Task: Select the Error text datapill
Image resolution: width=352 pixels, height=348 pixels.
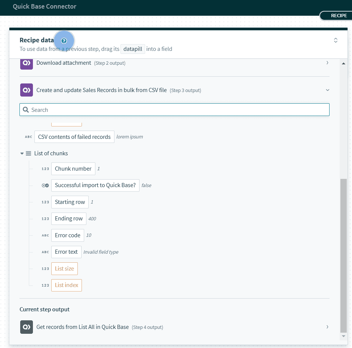Action: [66, 252]
